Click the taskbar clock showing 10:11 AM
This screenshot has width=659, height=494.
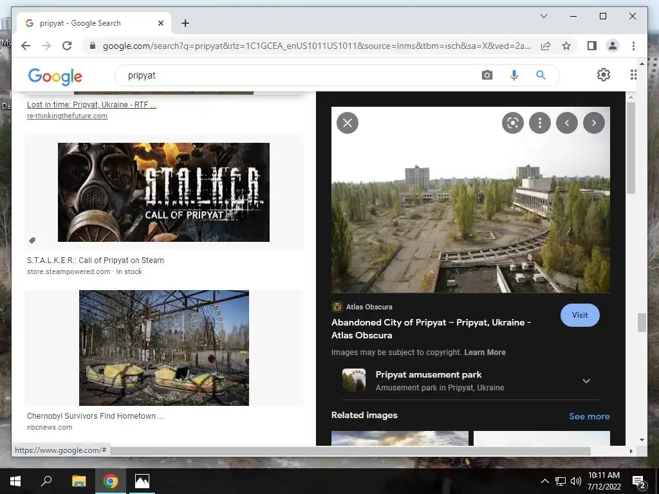[604, 481]
